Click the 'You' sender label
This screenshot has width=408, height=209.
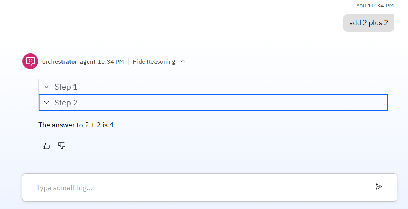pyautogui.click(x=361, y=5)
